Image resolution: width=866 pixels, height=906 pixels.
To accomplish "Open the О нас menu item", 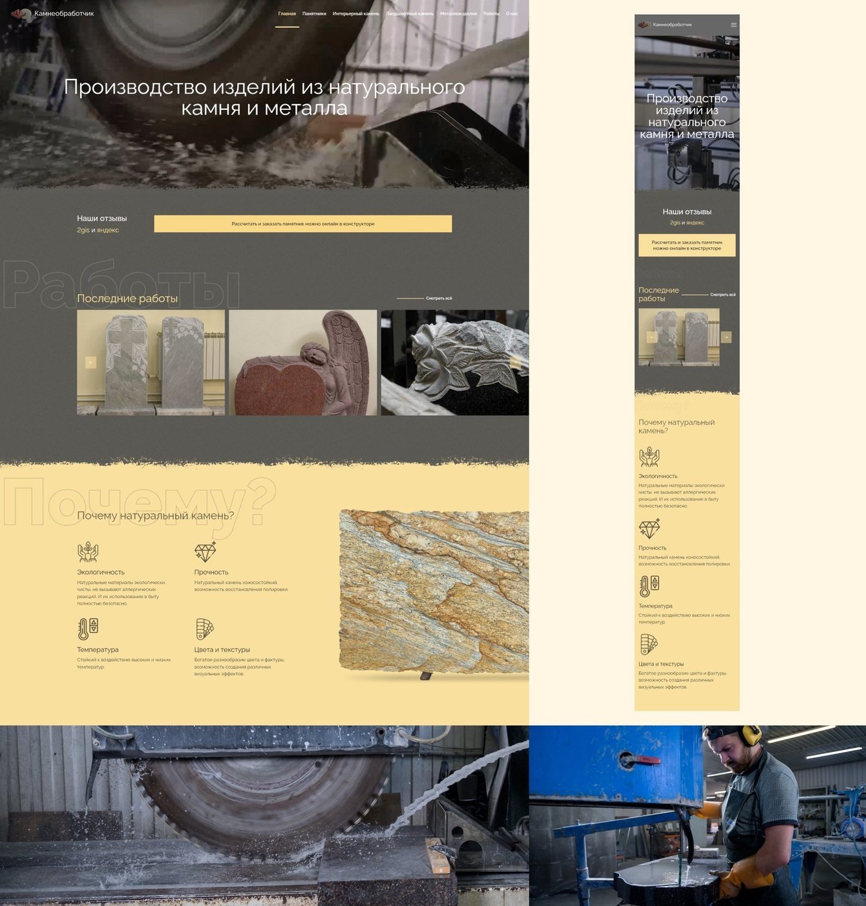I will (512, 14).
